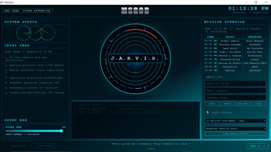The image size is (271, 152).
Task: Click the Training / notes input field
Action: (235, 98)
